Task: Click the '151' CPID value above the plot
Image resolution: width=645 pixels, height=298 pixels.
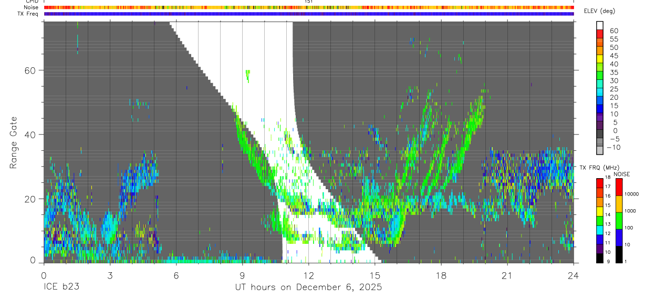Action: (x=309, y=2)
